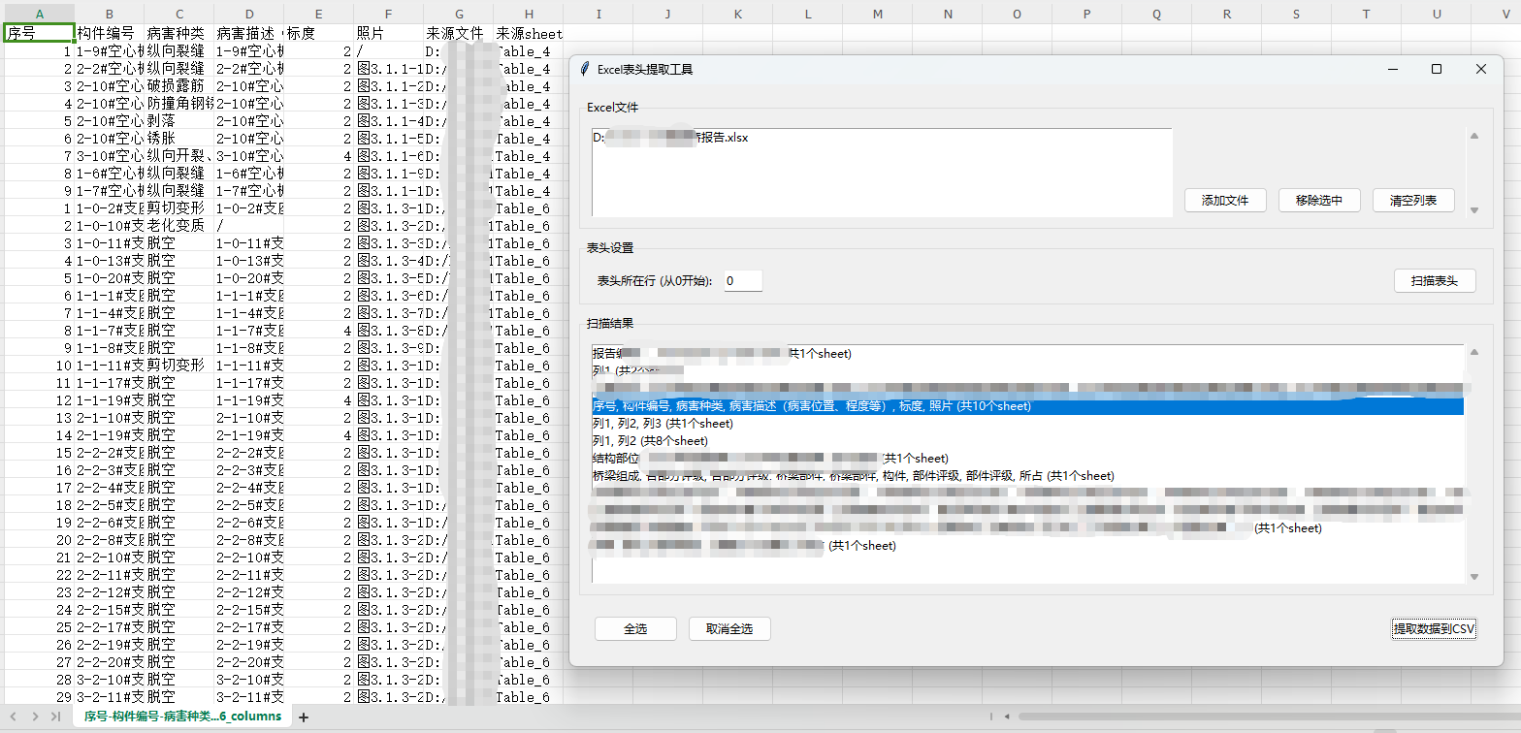Export using the 提取数据到CSV button
This screenshot has width=1521, height=733.
point(1434,629)
